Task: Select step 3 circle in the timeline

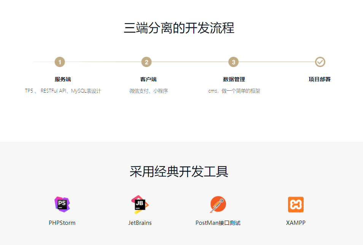Action: pos(233,62)
